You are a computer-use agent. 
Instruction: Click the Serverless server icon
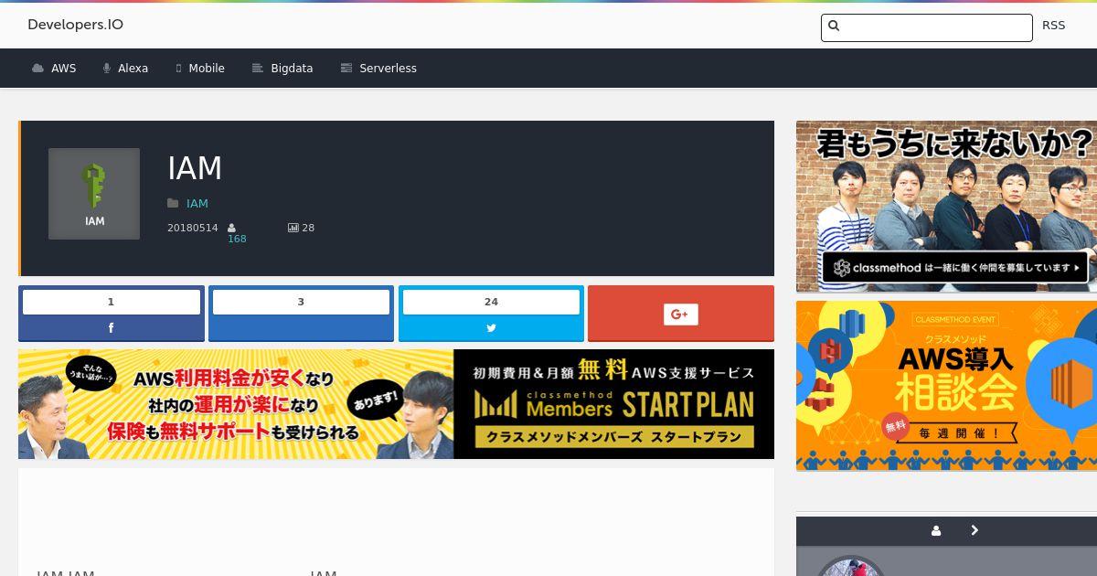[x=346, y=69]
